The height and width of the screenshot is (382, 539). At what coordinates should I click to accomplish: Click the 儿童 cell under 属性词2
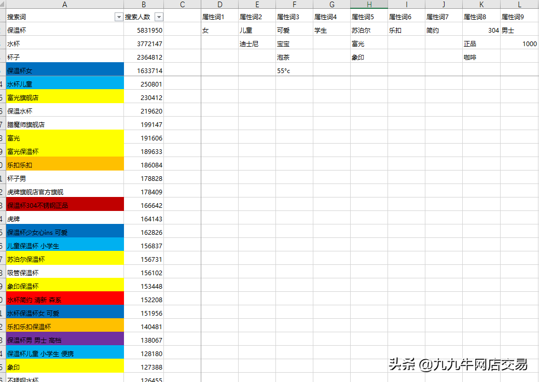pyautogui.click(x=257, y=30)
